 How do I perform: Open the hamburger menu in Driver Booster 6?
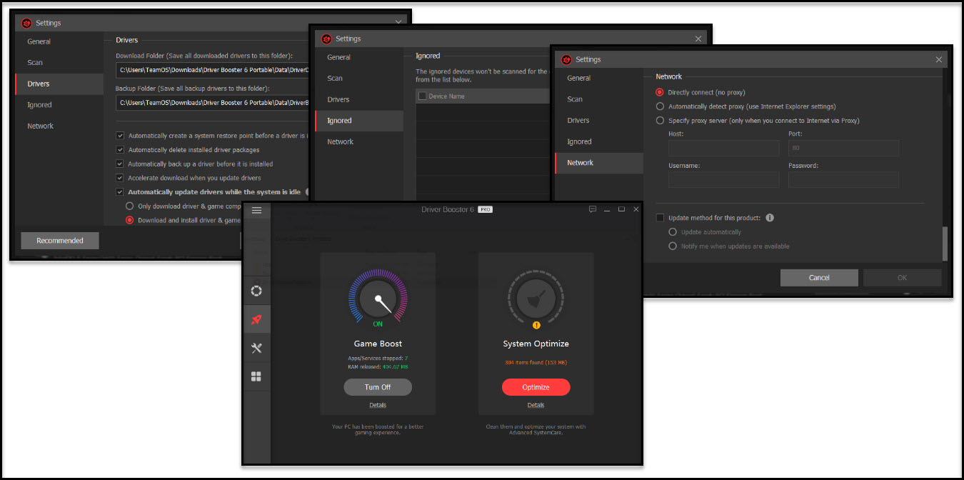click(257, 211)
